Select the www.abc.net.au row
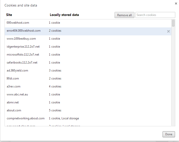The height and width of the screenshot is (142, 179). click(88, 95)
